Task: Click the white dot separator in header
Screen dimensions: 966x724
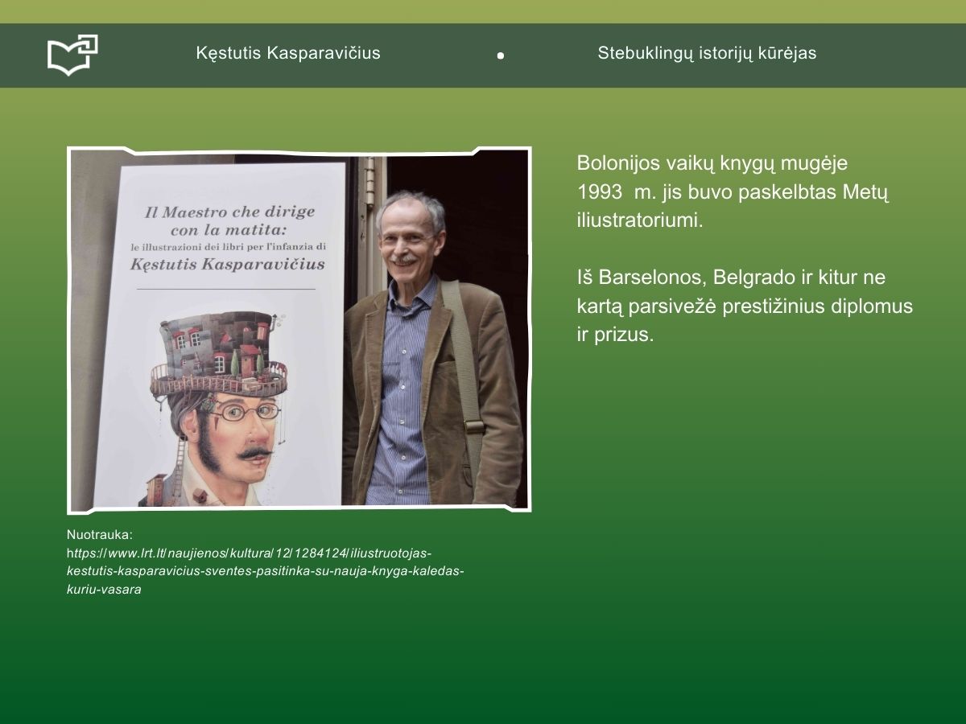Action: (x=500, y=56)
